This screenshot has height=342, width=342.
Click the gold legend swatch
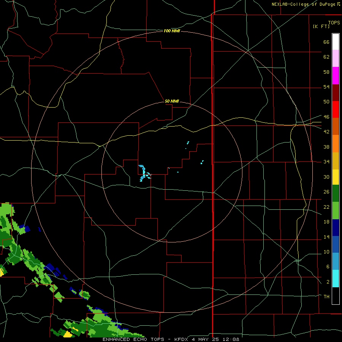[336, 161]
